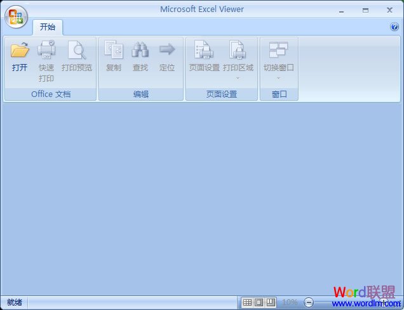Click the zoom slider track

point(348,302)
